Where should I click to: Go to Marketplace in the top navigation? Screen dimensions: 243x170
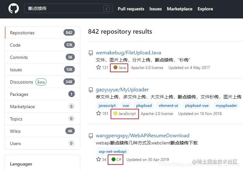pos(180,9)
